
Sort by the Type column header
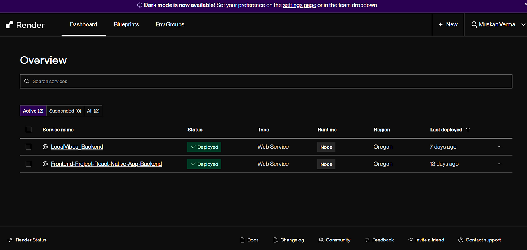click(x=263, y=130)
